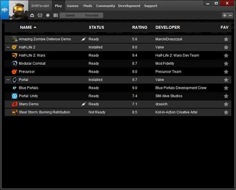Click Amazing Zombie Defense Demo game icon
The image size is (236, 190).
click(14, 39)
